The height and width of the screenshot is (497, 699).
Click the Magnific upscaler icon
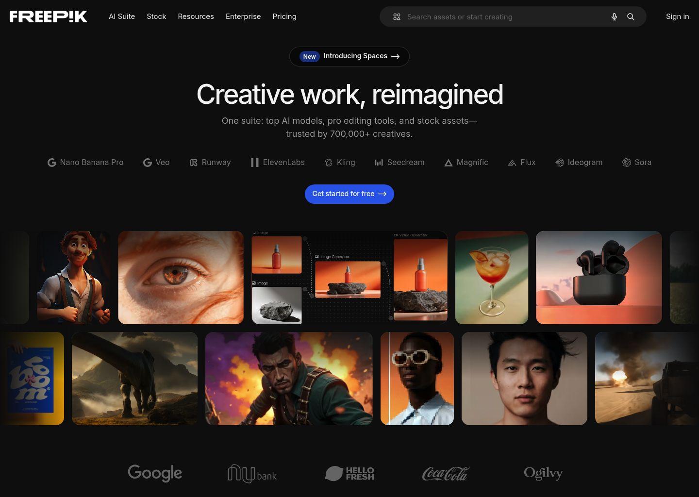pyautogui.click(x=449, y=162)
